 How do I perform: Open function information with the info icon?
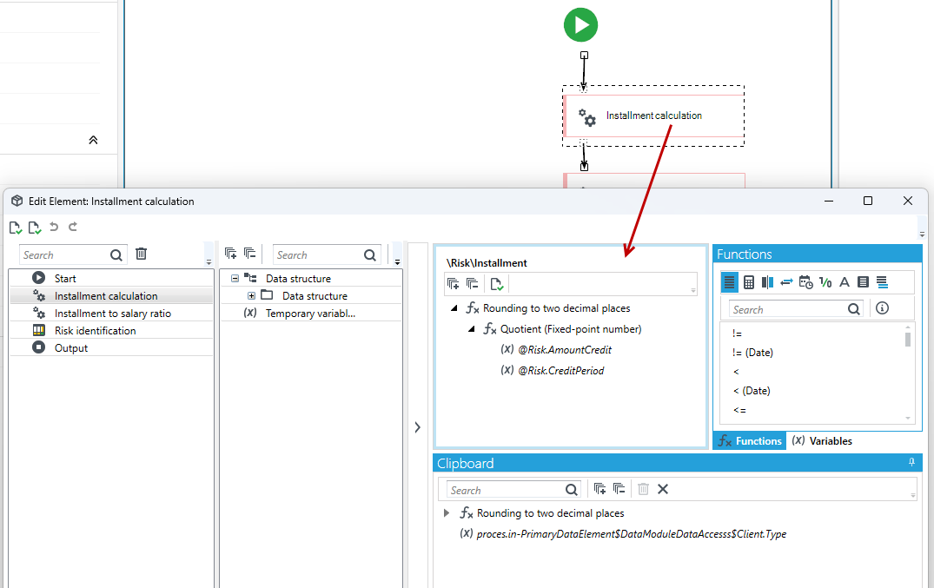point(882,308)
